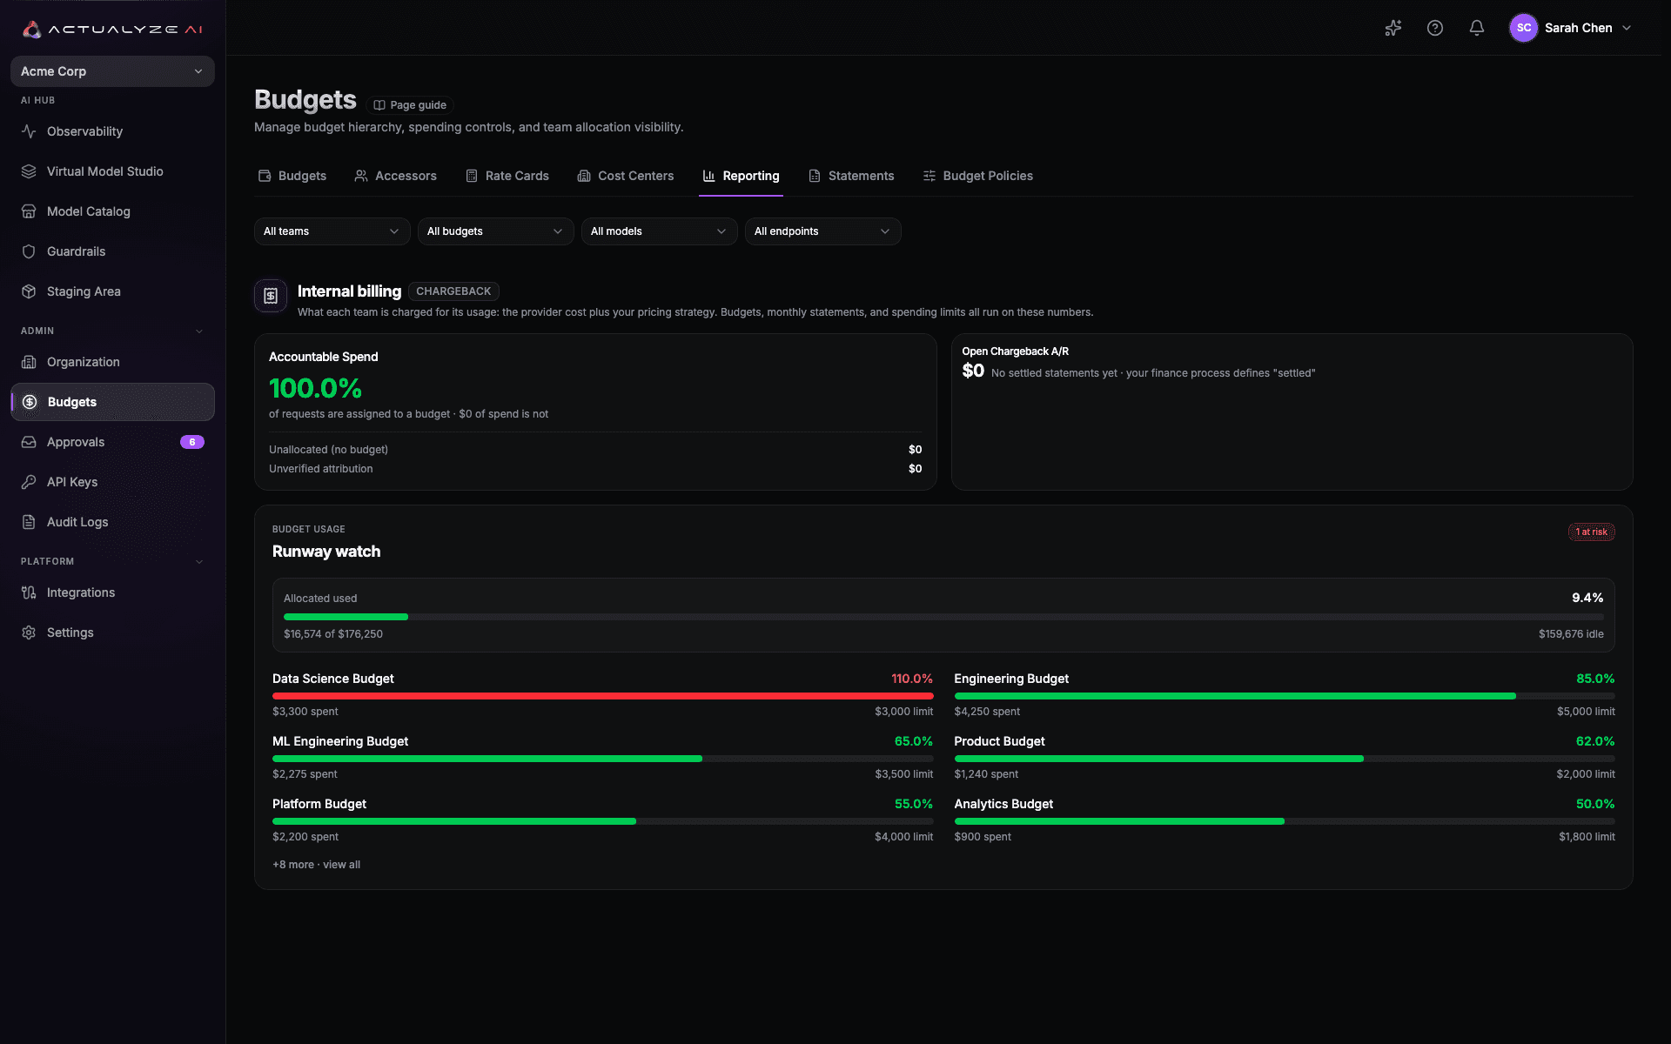Expand the Sarah Chen user menu chevron
This screenshot has height=1044, width=1671.
[x=1627, y=28]
